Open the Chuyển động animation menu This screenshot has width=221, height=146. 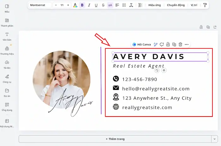pyautogui.click(x=176, y=5)
